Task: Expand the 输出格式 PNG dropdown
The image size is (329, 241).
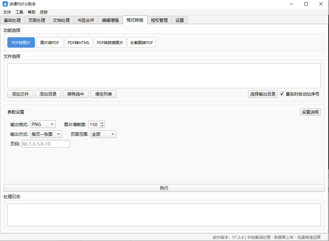Action: [43, 125]
